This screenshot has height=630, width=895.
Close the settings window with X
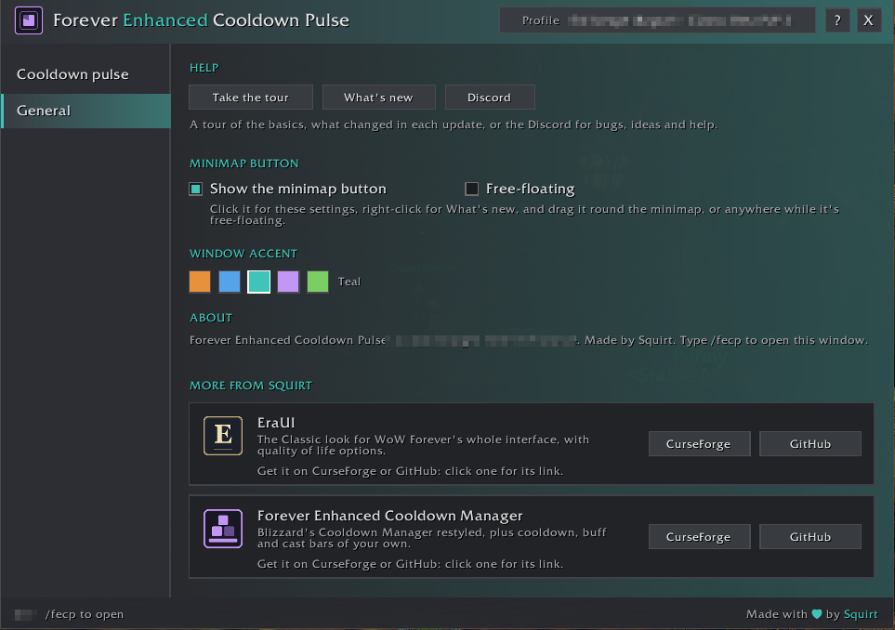(x=869, y=20)
